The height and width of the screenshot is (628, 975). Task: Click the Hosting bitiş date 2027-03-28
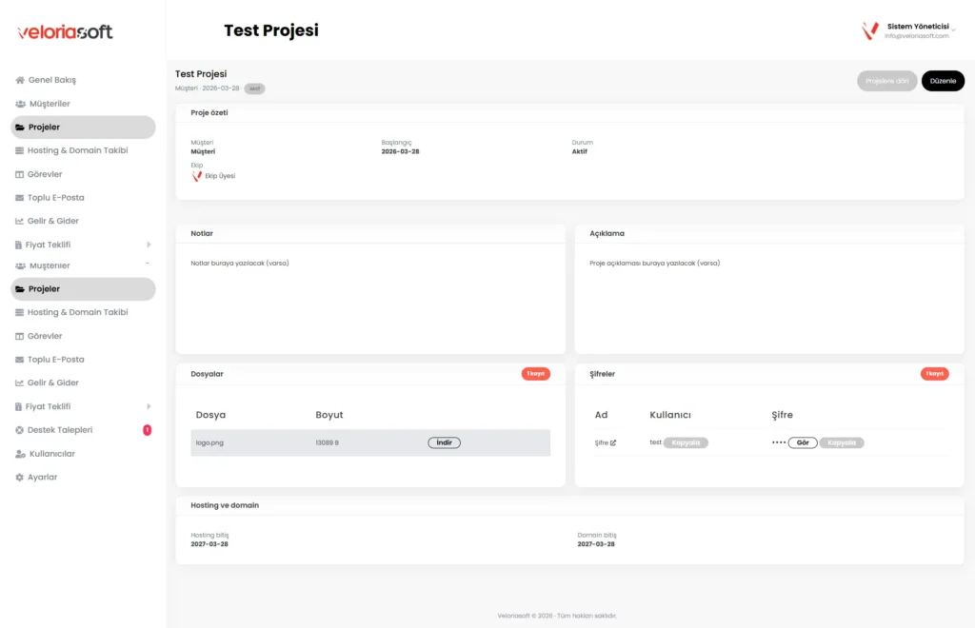(209, 544)
